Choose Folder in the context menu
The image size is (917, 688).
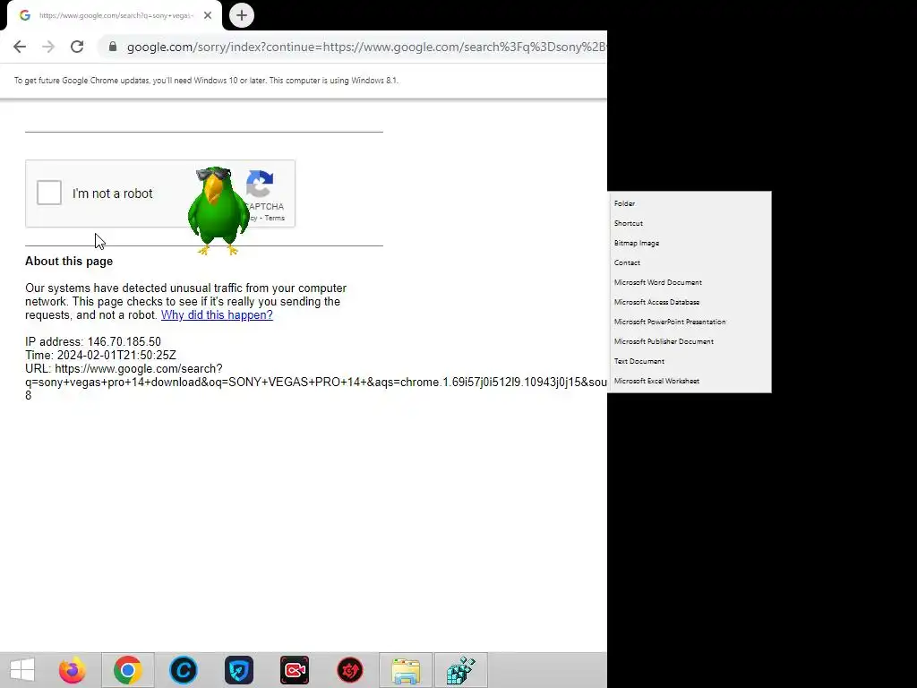690,203
